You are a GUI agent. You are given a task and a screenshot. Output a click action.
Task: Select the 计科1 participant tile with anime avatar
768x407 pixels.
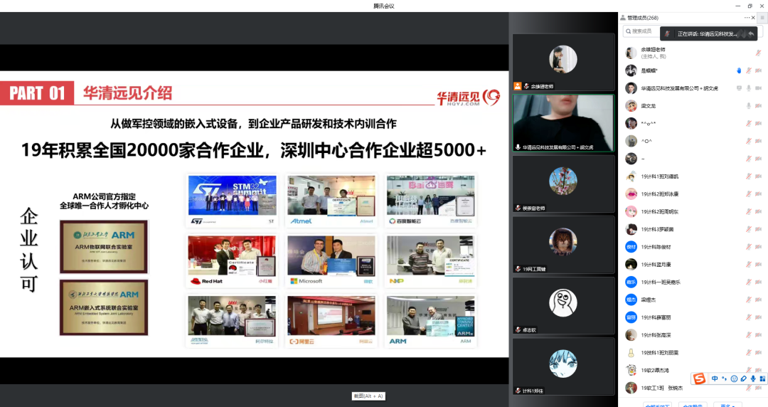(563, 366)
